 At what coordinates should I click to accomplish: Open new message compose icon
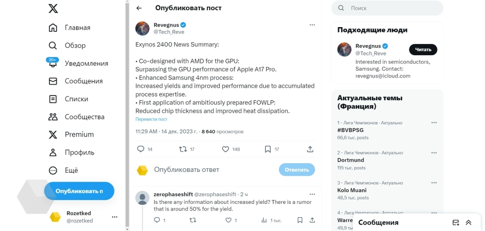455,223
